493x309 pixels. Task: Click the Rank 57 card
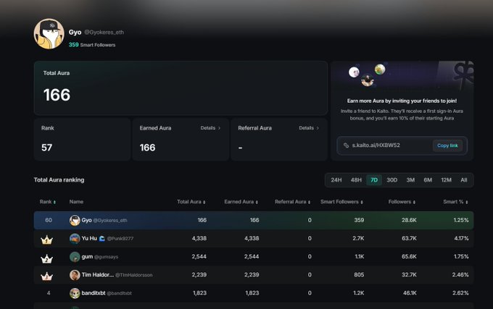coord(82,139)
